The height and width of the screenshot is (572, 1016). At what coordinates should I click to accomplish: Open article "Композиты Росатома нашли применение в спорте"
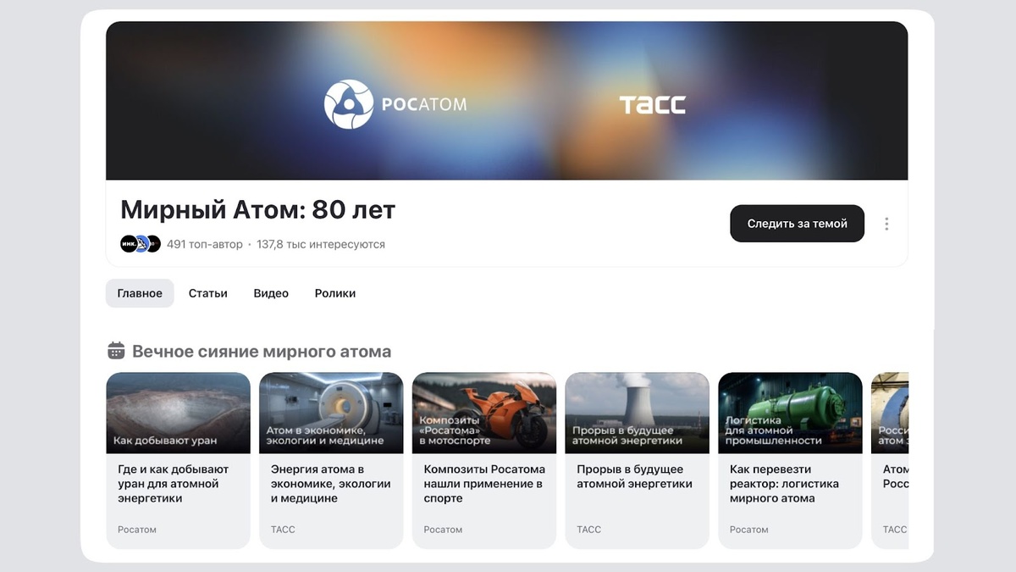coord(484,484)
